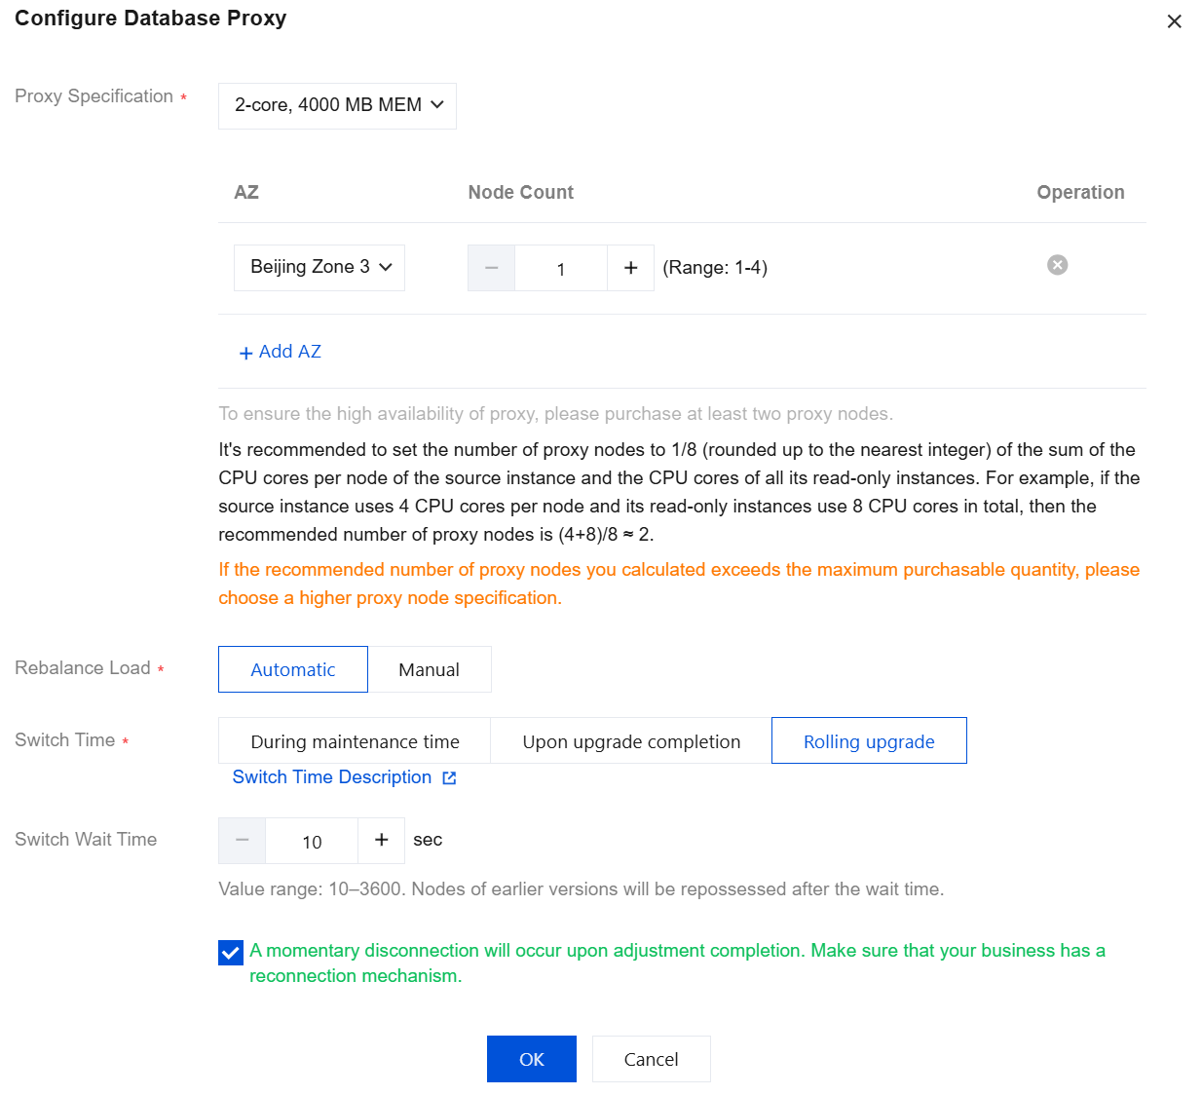Increase node count with plus icon
This screenshot has width=1202, height=1095.
point(630,268)
